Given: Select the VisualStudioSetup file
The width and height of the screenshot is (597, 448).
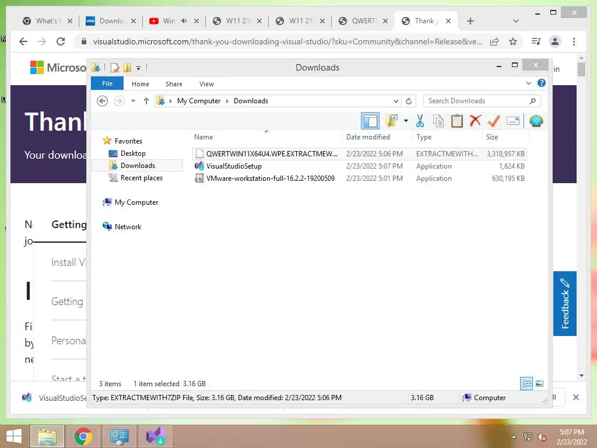Looking at the screenshot, I should (x=360, y=166).
